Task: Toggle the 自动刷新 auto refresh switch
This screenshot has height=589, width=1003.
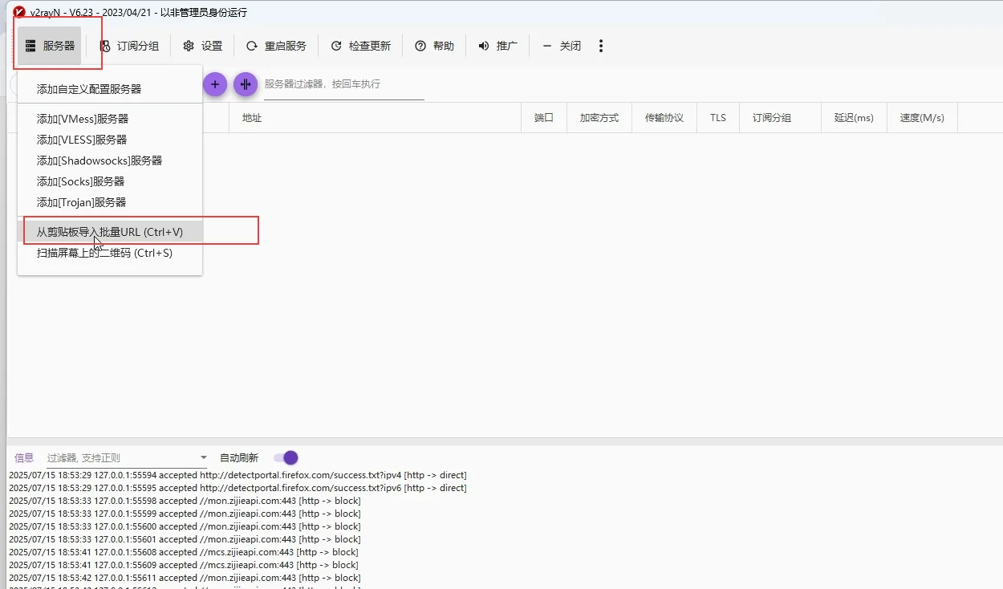Action: coord(286,457)
